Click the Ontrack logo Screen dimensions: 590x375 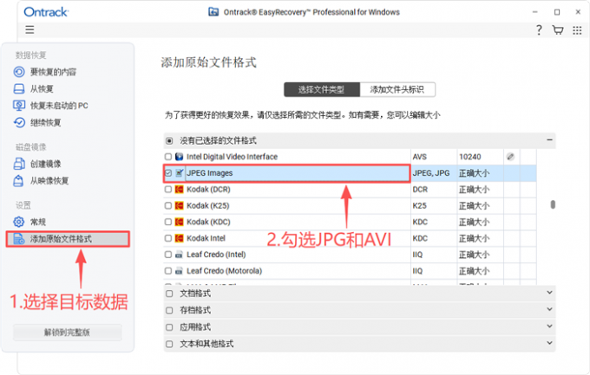[x=45, y=12]
